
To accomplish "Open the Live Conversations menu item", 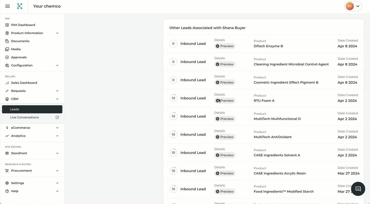I will tap(24, 117).
